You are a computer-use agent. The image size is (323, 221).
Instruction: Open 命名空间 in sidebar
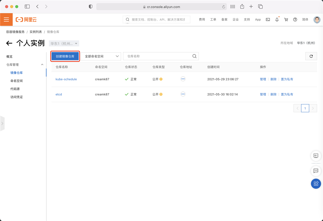(x=17, y=81)
